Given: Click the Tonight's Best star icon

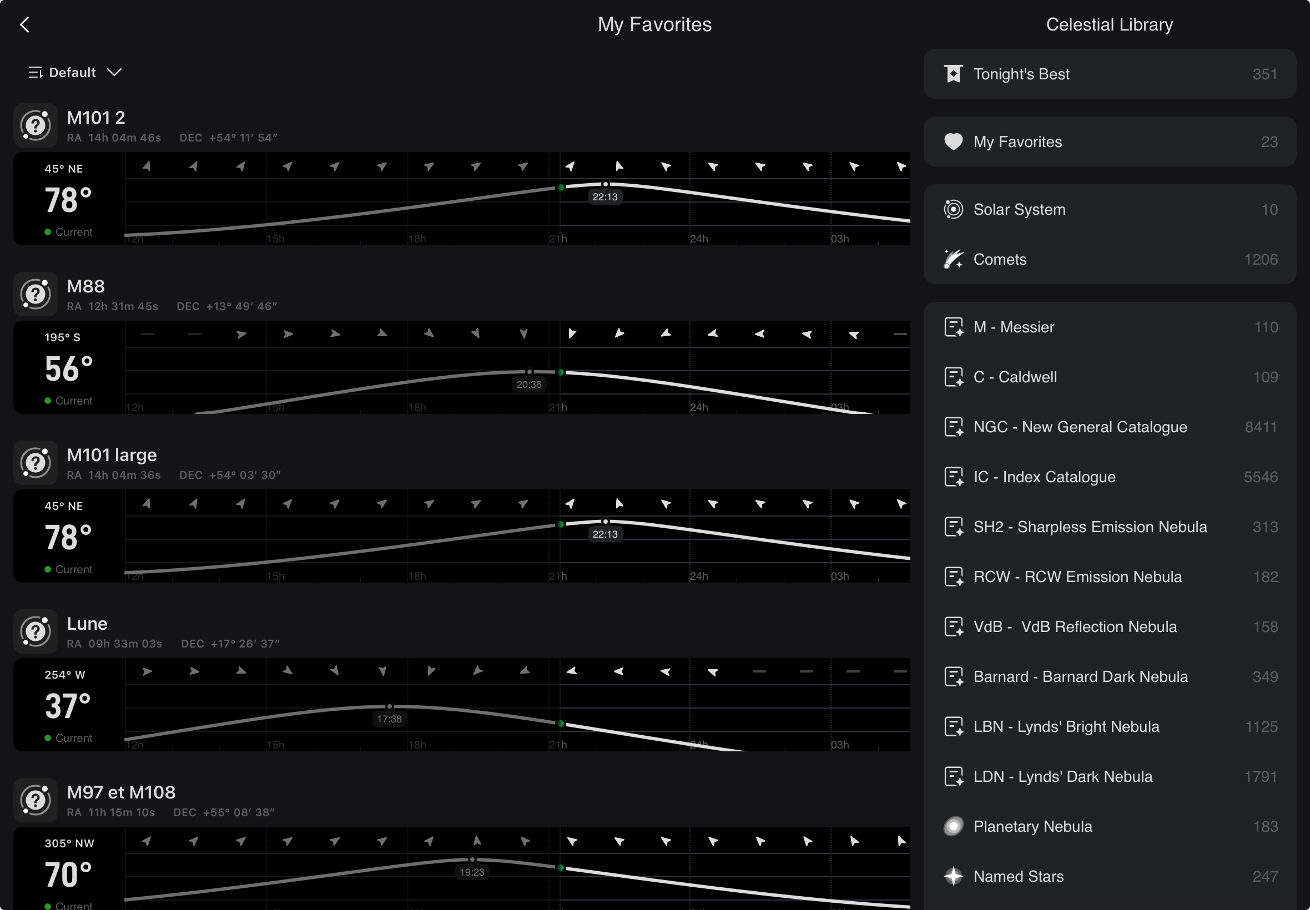Looking at the screenshot, I should pyautogui.click(x=953, y=74).
